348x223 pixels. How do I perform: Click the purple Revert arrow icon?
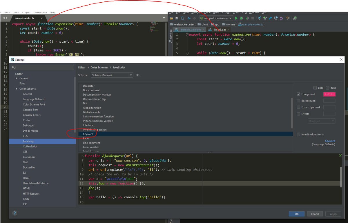tap(281, 18)
